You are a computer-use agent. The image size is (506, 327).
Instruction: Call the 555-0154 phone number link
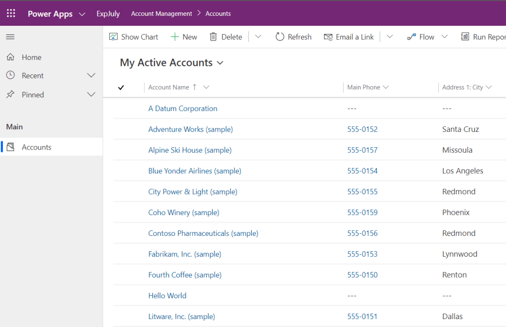pyautogui.click(x=362, y=171)
